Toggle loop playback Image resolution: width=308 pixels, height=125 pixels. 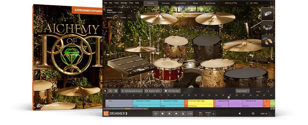pos(156,113)
